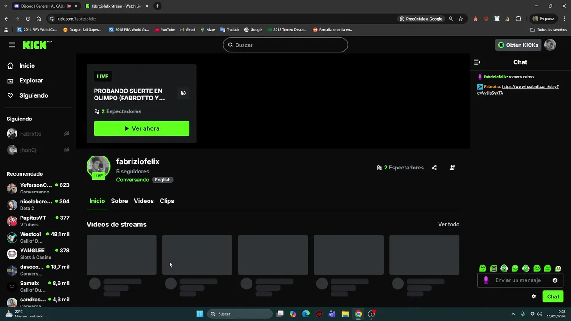Open the Kick hamburger side menu

point(12,45)
